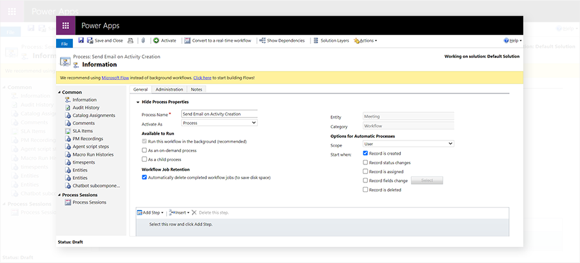Open the Insert dropdown
This screenshot has height=263, width=580.
click(x=179, y=213)
